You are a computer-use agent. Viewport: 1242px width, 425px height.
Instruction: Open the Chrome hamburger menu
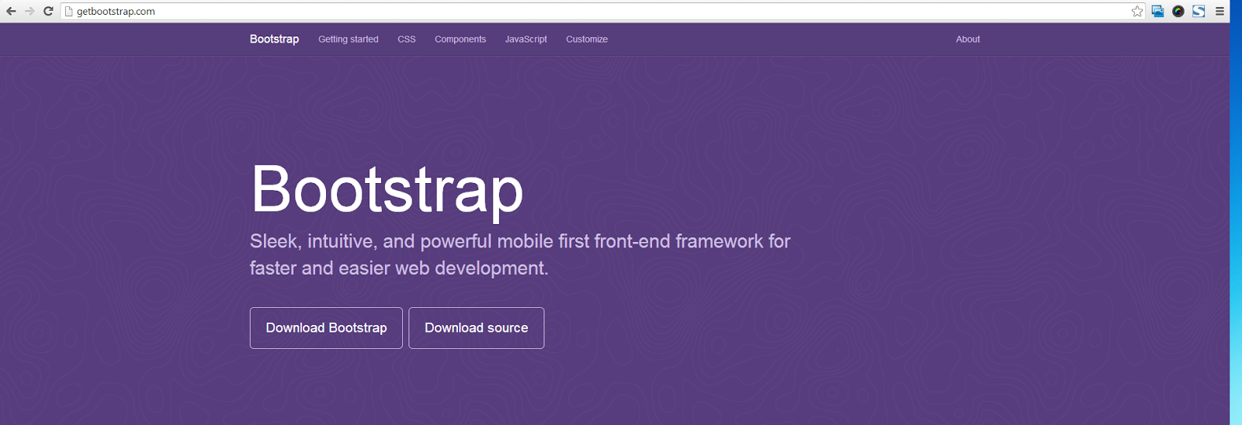tap(1219, 11)
